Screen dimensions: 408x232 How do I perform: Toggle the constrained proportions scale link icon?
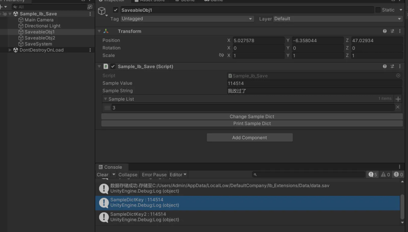221,55
